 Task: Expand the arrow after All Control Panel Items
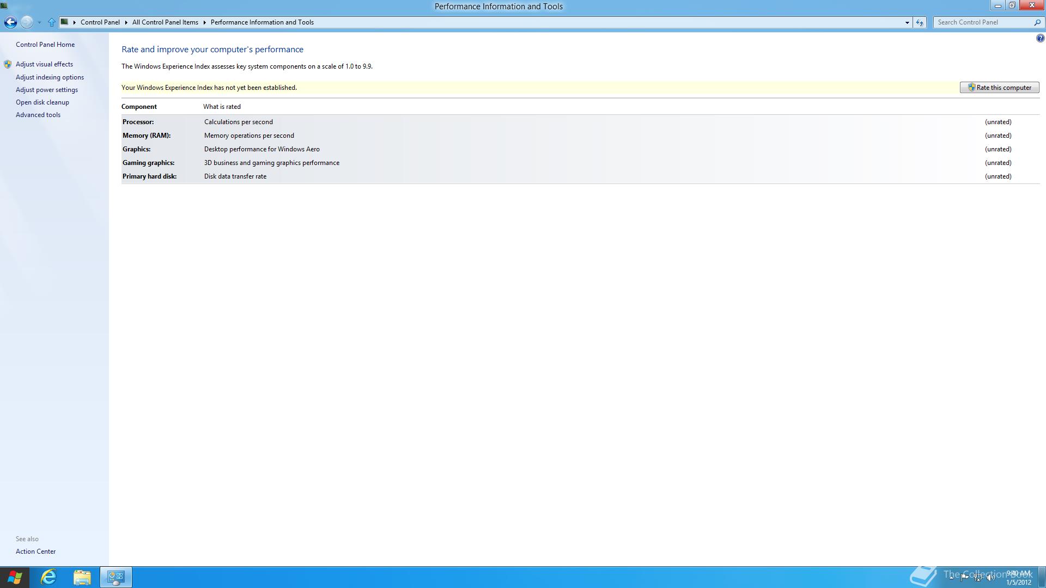tap(205, 22)
